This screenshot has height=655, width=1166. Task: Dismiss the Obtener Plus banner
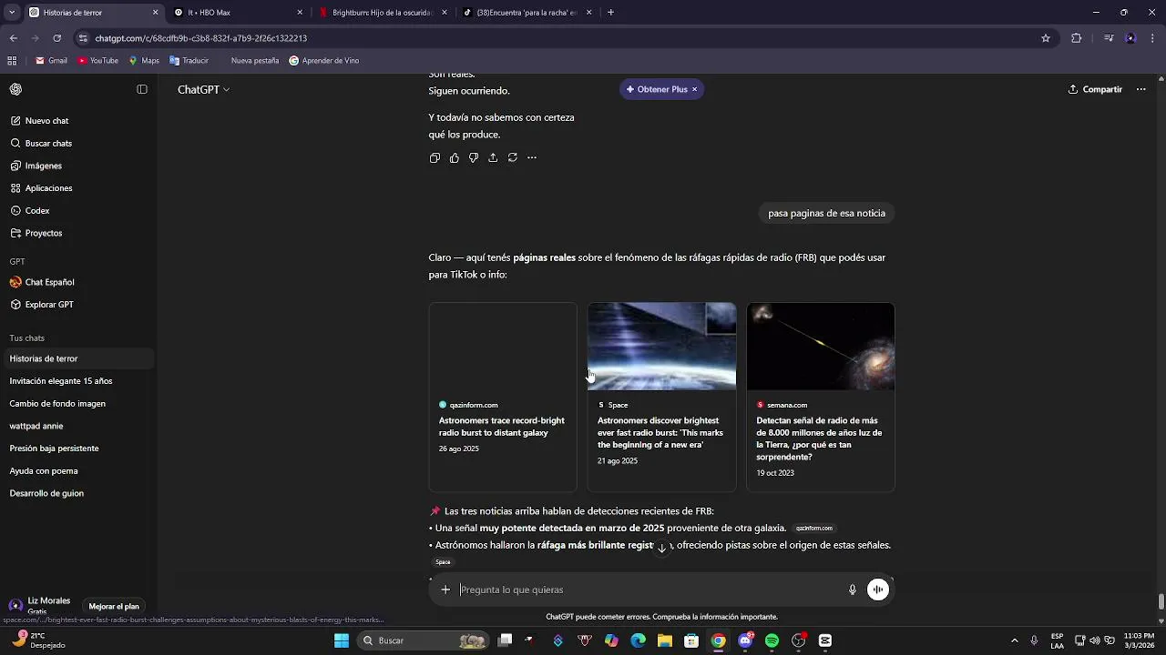694,89
